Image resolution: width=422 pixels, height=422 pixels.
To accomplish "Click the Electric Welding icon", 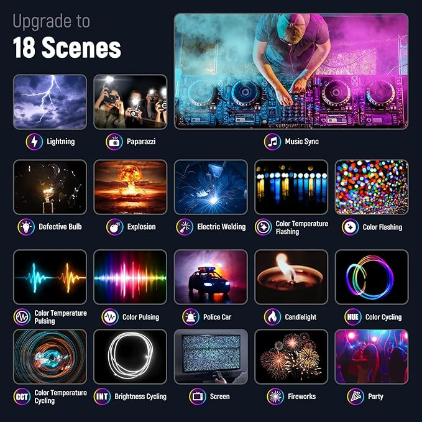I will point(185,227).
